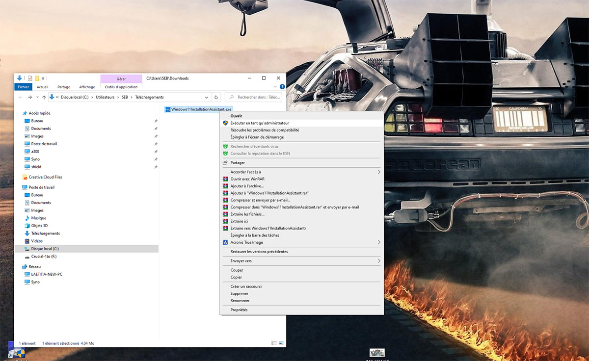Select Disque local (C:) in navigation pane

pos(45,249)
